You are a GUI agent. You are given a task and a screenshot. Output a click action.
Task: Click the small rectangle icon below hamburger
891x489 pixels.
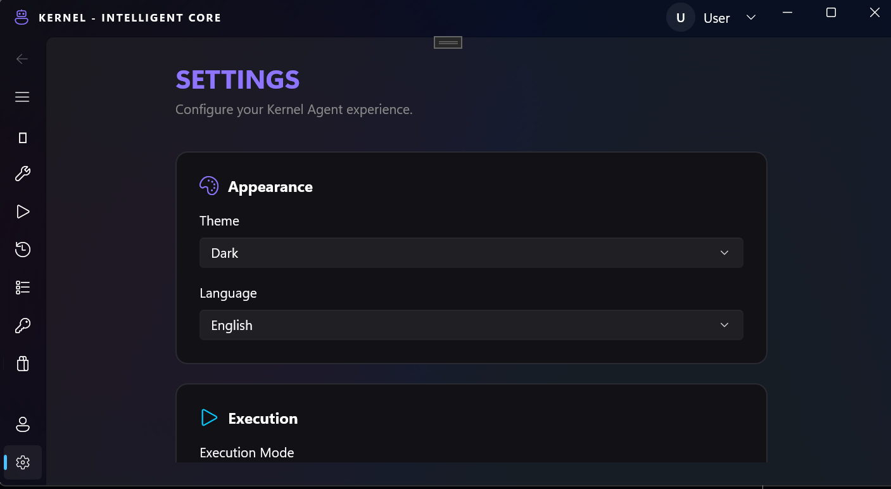pos(23,138)
